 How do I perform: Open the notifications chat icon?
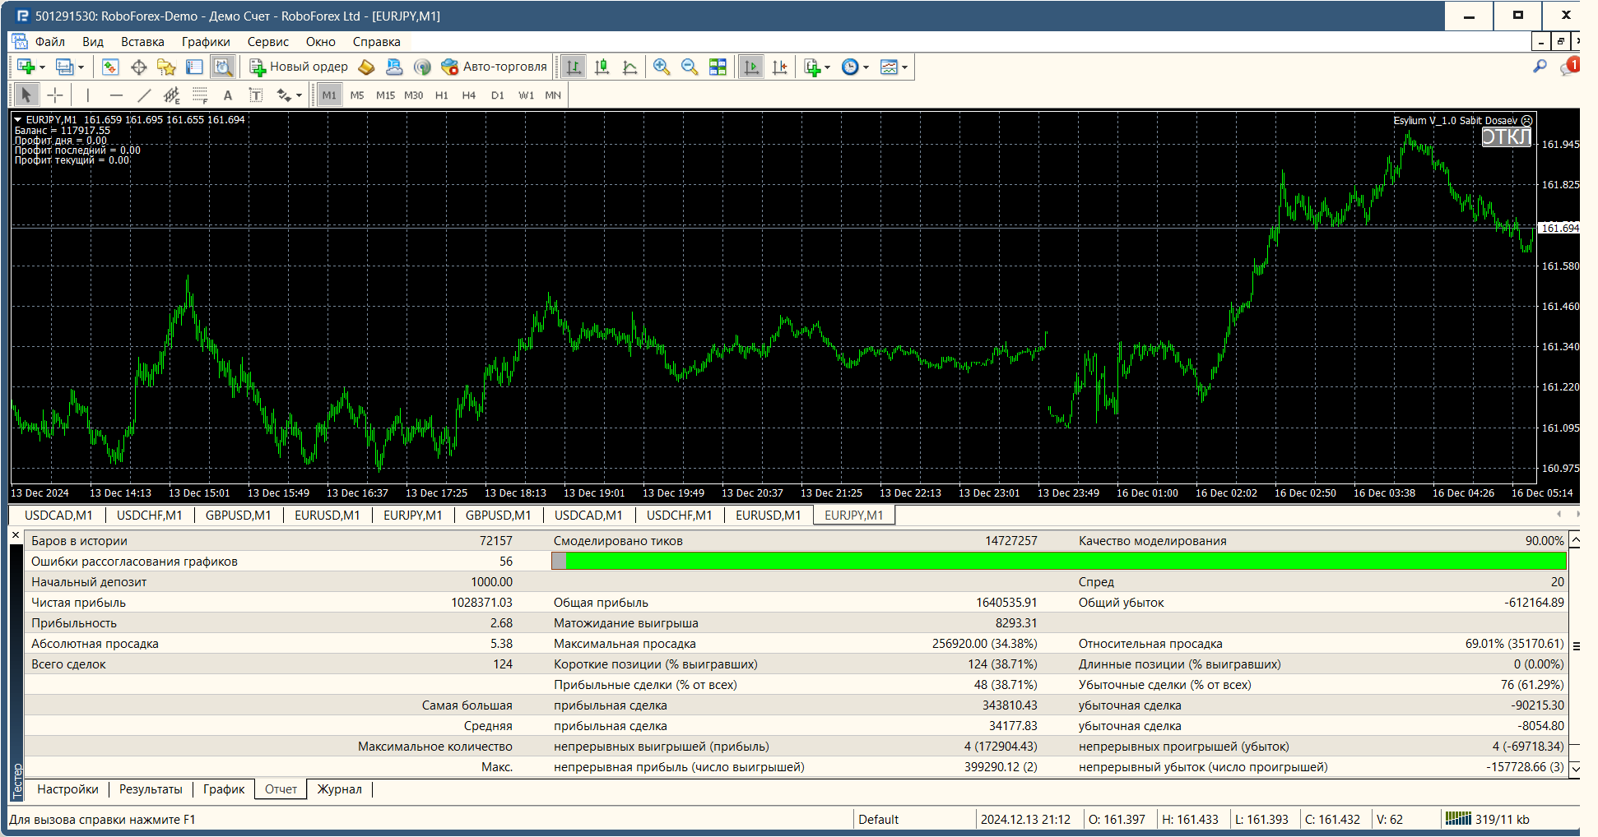click(x=1568, y=67)
